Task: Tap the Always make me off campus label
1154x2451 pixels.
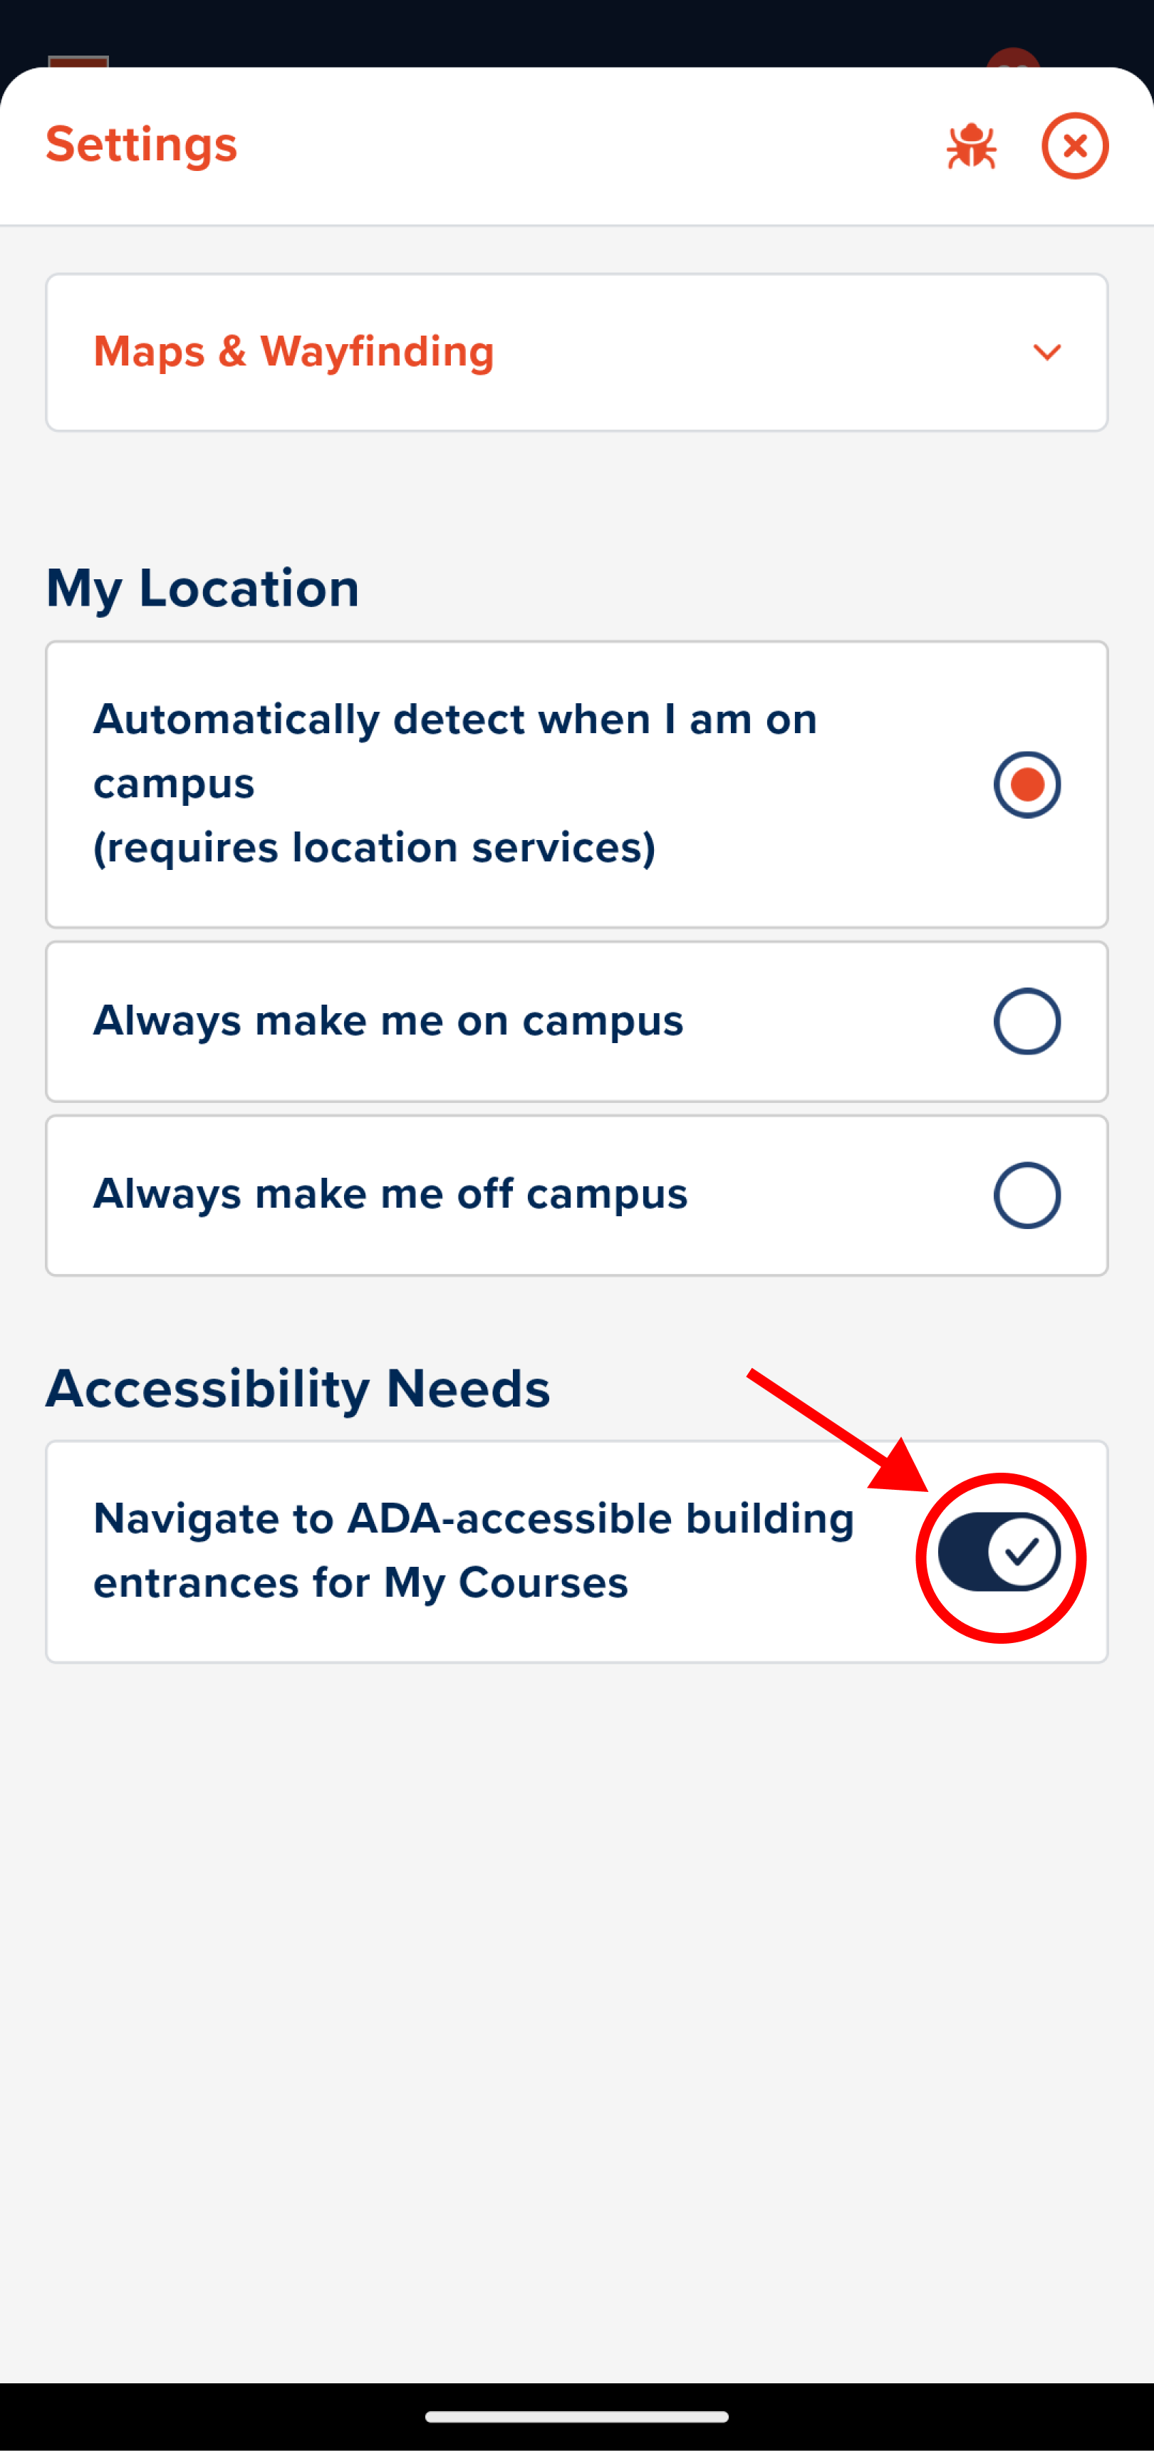Action: click(390, 1194)
